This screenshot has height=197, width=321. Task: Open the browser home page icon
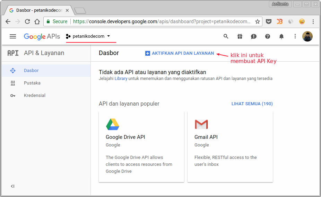[x=37, y=21]
